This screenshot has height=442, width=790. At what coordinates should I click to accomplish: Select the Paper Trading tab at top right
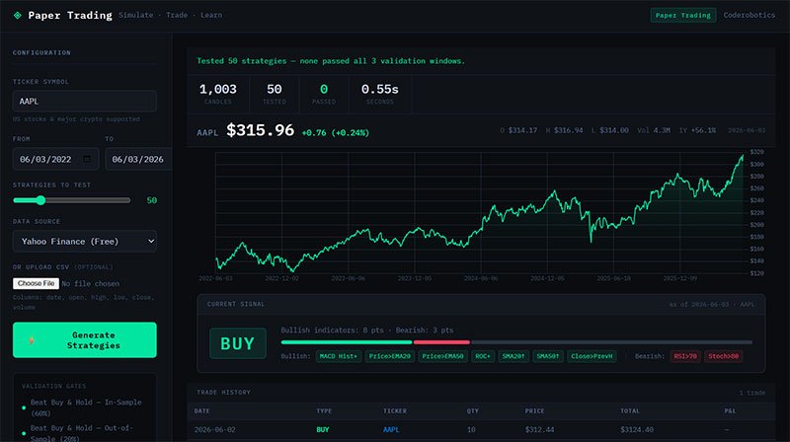coord(682,15)
